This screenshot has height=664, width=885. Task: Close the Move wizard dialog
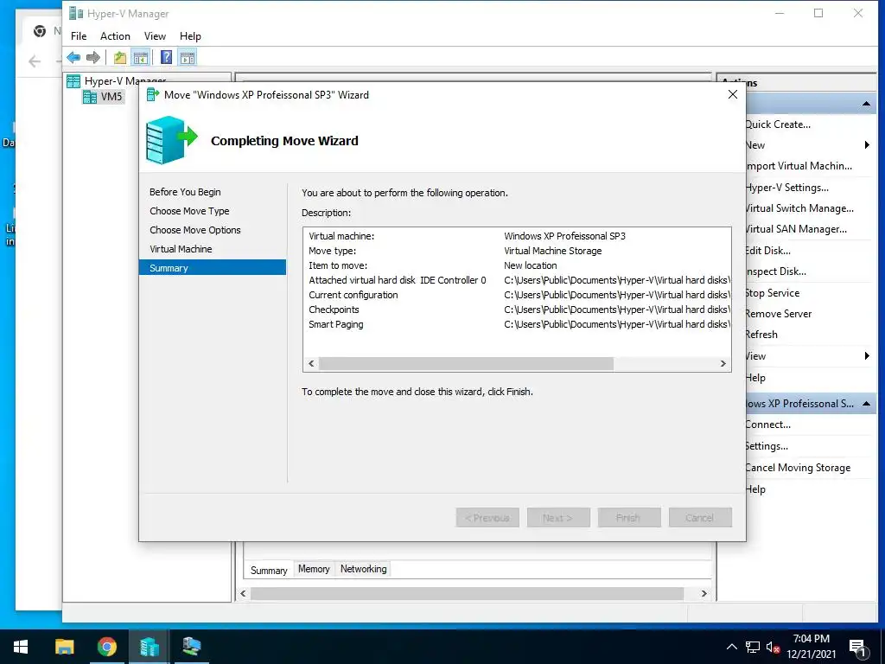[733, 95]
